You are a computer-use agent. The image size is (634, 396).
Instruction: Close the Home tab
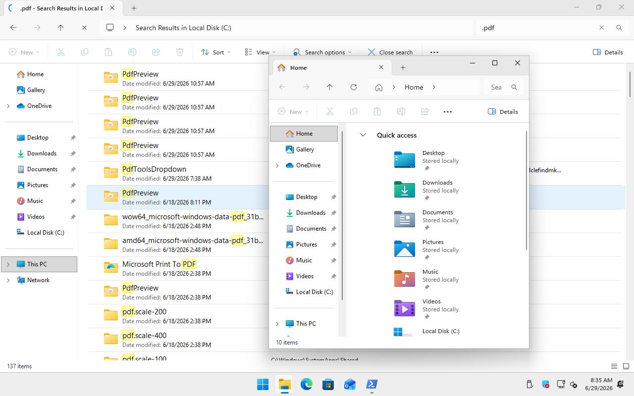[x=381, y=67]
